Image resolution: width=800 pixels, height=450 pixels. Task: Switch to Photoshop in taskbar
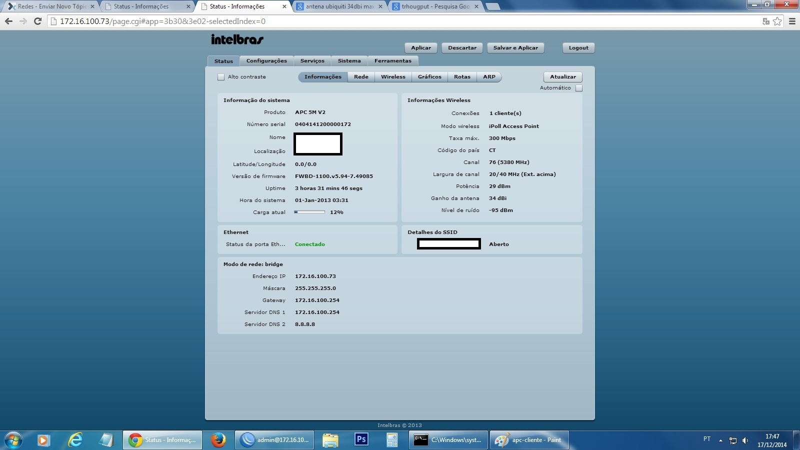[361, 440]
